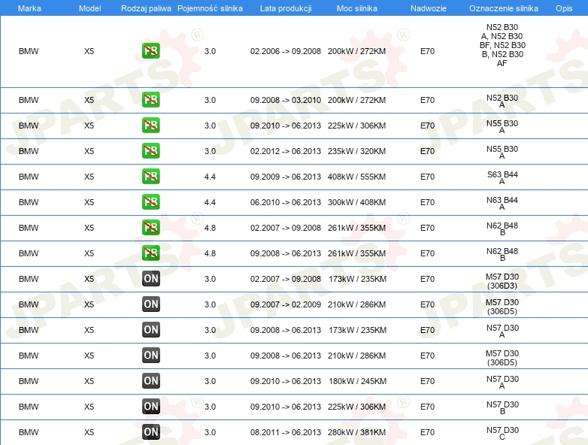Click the PB petrol icon for 408kW / 555KM row
Screen dimensions: 588x445
(151, 177)
